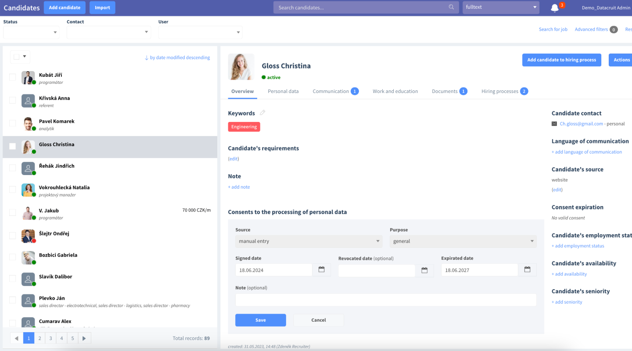Screen dimensions: 632x351
Task: Go to next page of candidates
Action: 85,338
